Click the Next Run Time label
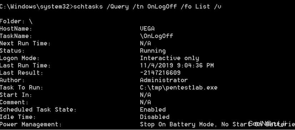Screen dimensions: 295x130 [x=25, y=43]
